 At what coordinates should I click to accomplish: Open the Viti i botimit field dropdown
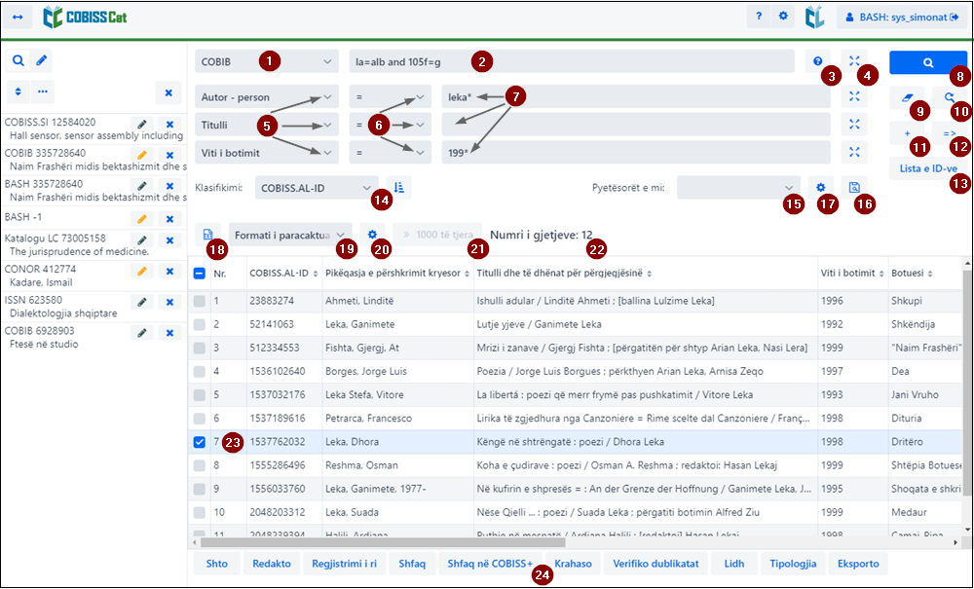click(267, 153)
